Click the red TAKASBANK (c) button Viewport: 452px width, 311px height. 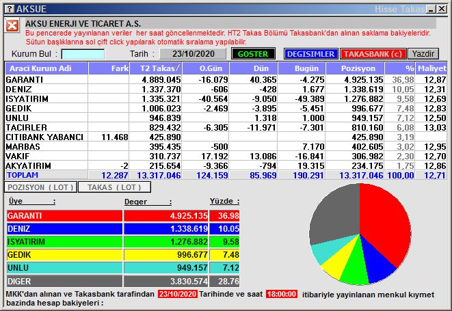click(373, 54)
